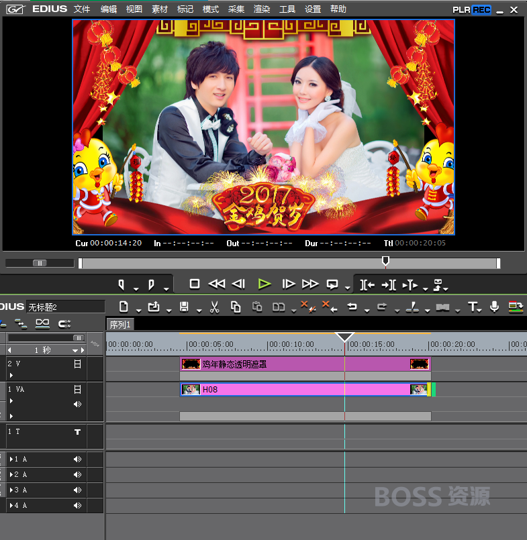Start playback with the green Play button
This screenshot has width=527, height=540.
tap(265, 284)
